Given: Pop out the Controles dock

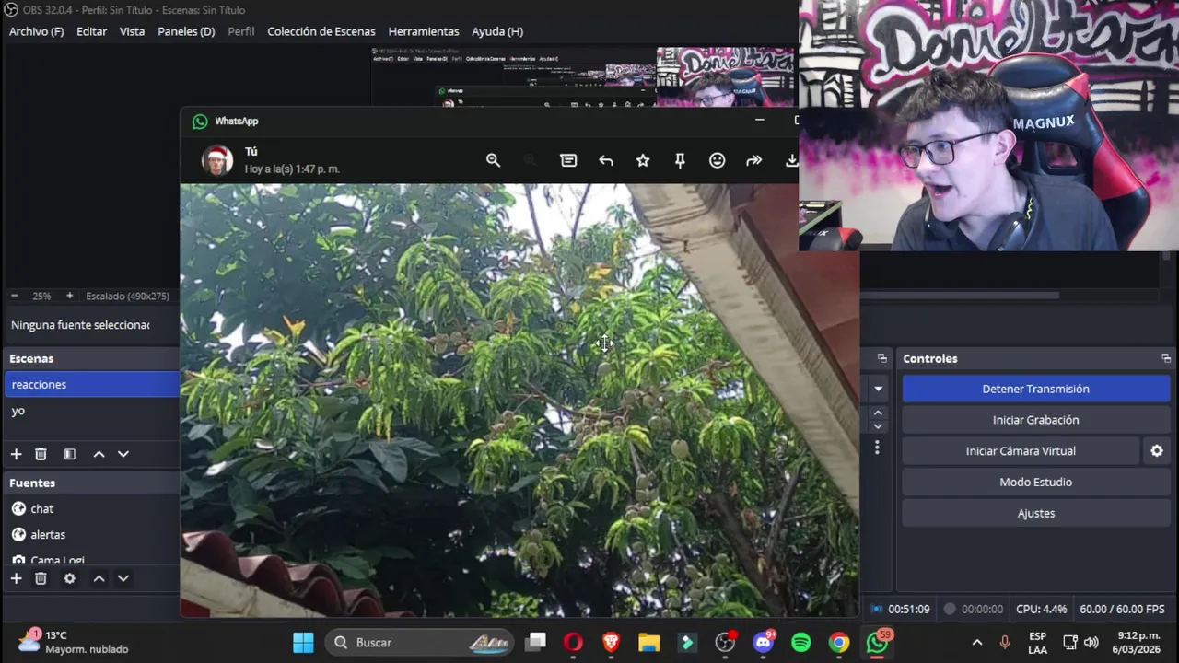Looking at the screenshot, I should [1166, 358].
